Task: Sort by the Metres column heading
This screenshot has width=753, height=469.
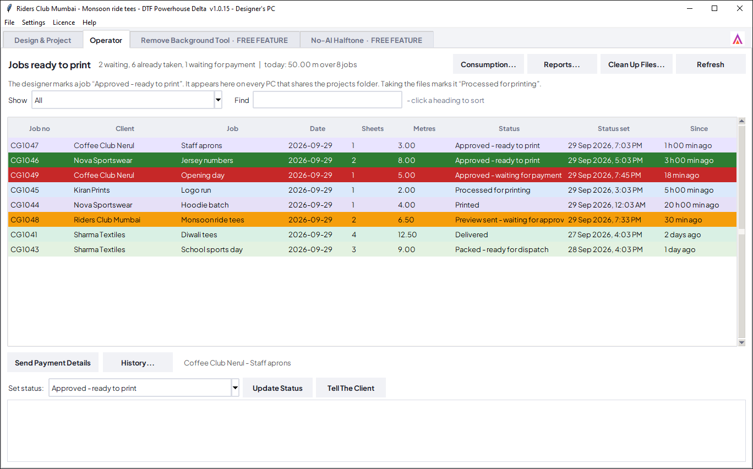Action: (424, 129)
